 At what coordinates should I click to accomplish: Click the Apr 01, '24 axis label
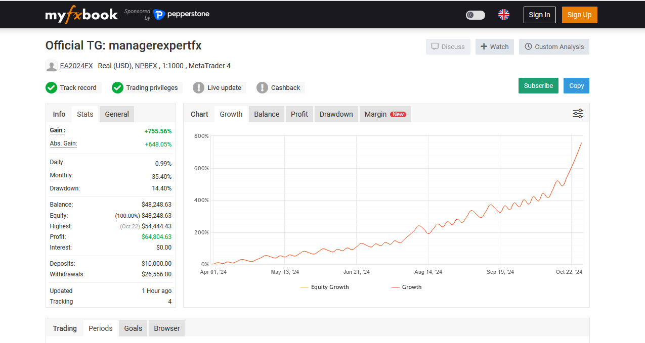213,272
